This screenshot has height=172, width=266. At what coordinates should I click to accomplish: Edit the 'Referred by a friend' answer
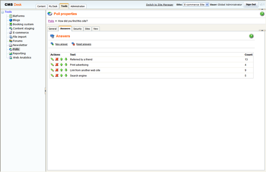tap(52, 59)
